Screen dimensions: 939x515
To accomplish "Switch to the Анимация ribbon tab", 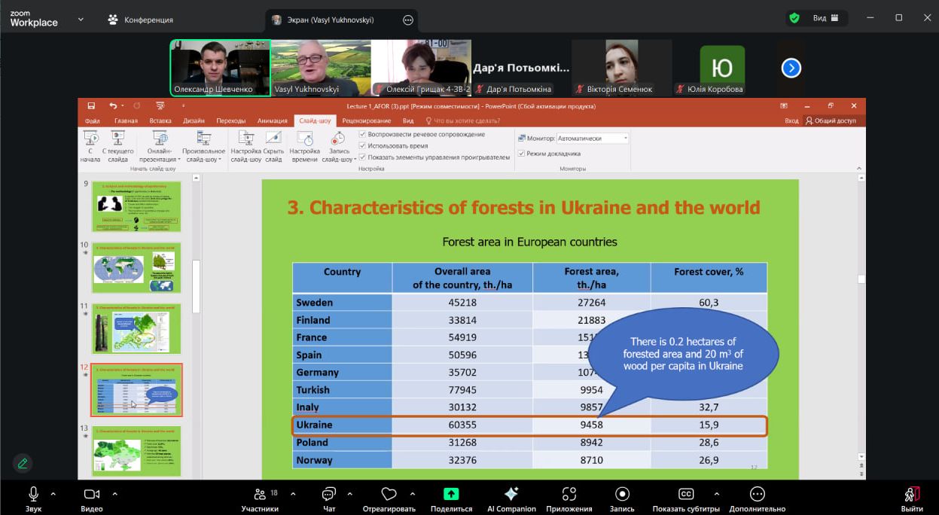I will (272, 120).
